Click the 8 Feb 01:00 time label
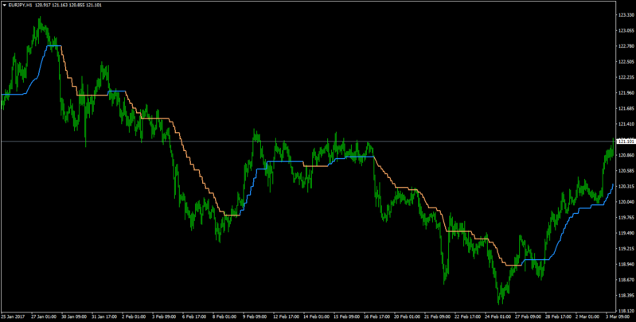The image size is (636, 322). pyautogui.click(x=224, y=316)
